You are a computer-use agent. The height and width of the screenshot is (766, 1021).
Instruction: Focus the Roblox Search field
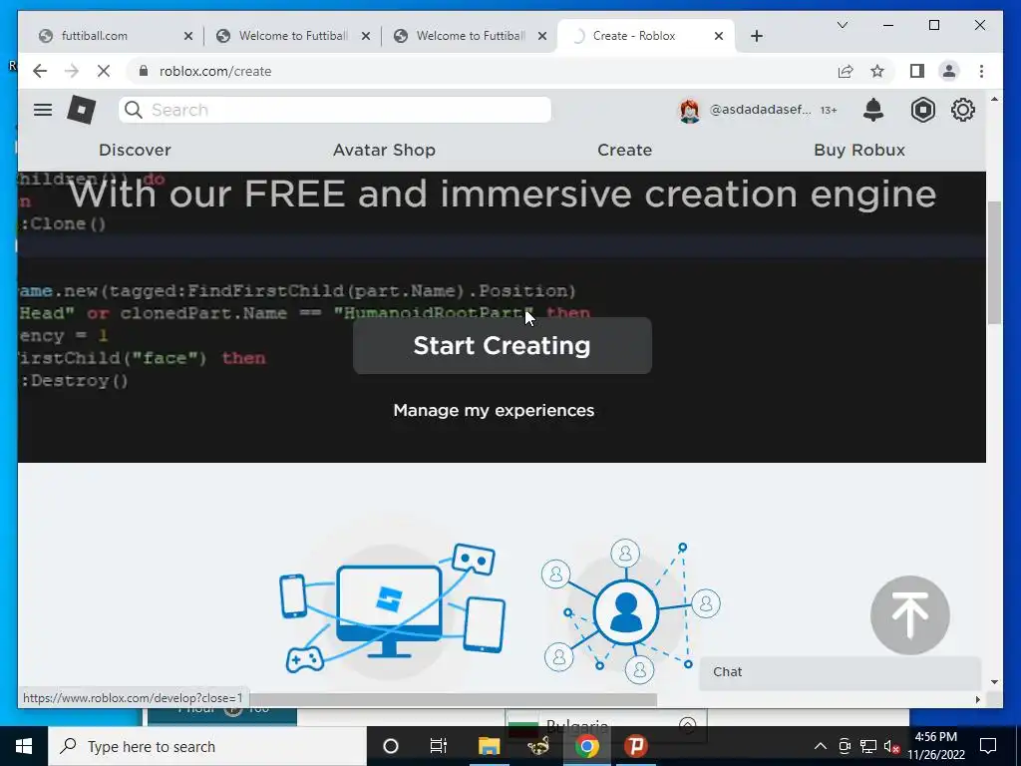pos(335,110)
